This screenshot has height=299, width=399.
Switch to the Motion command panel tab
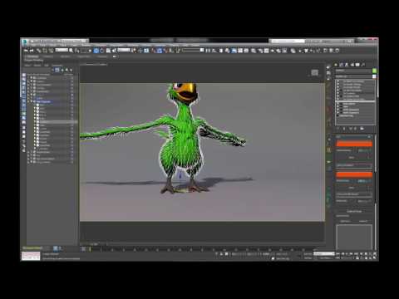point(352,65)
